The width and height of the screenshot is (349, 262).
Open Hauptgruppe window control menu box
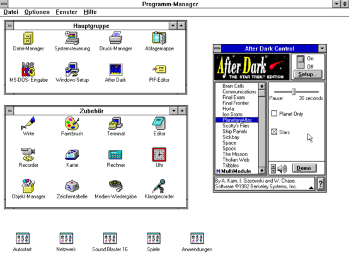pyautogui.click(x=9, y=26)
